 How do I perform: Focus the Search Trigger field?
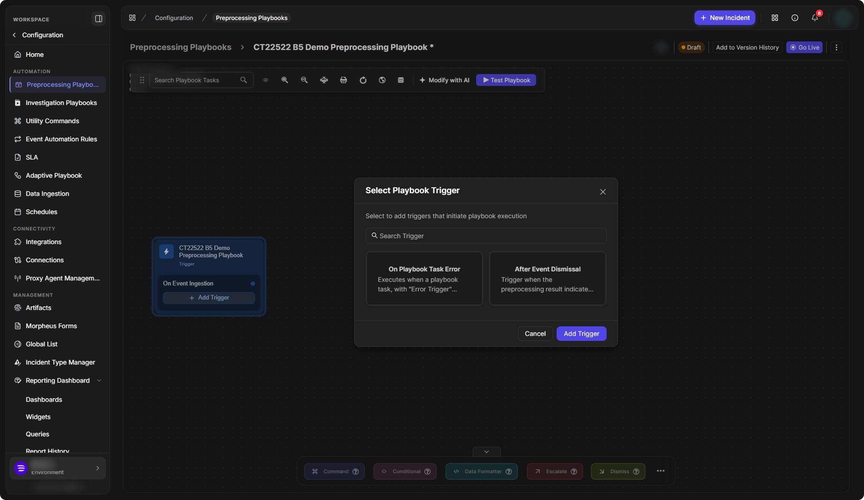(x=486, y=236)
